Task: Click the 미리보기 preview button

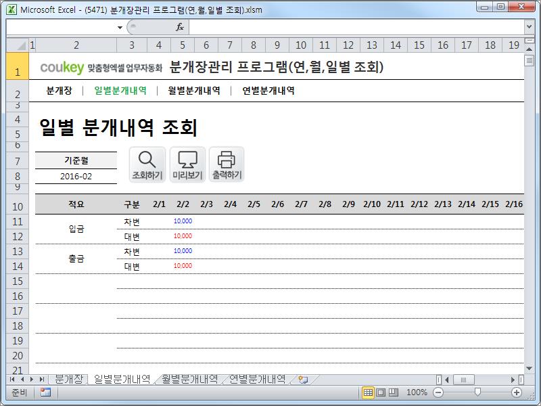Action: 187,164
